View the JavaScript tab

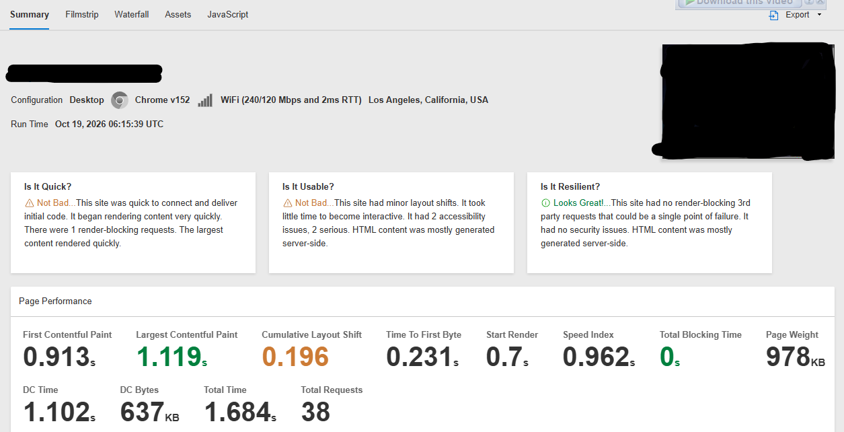[228, 14]
